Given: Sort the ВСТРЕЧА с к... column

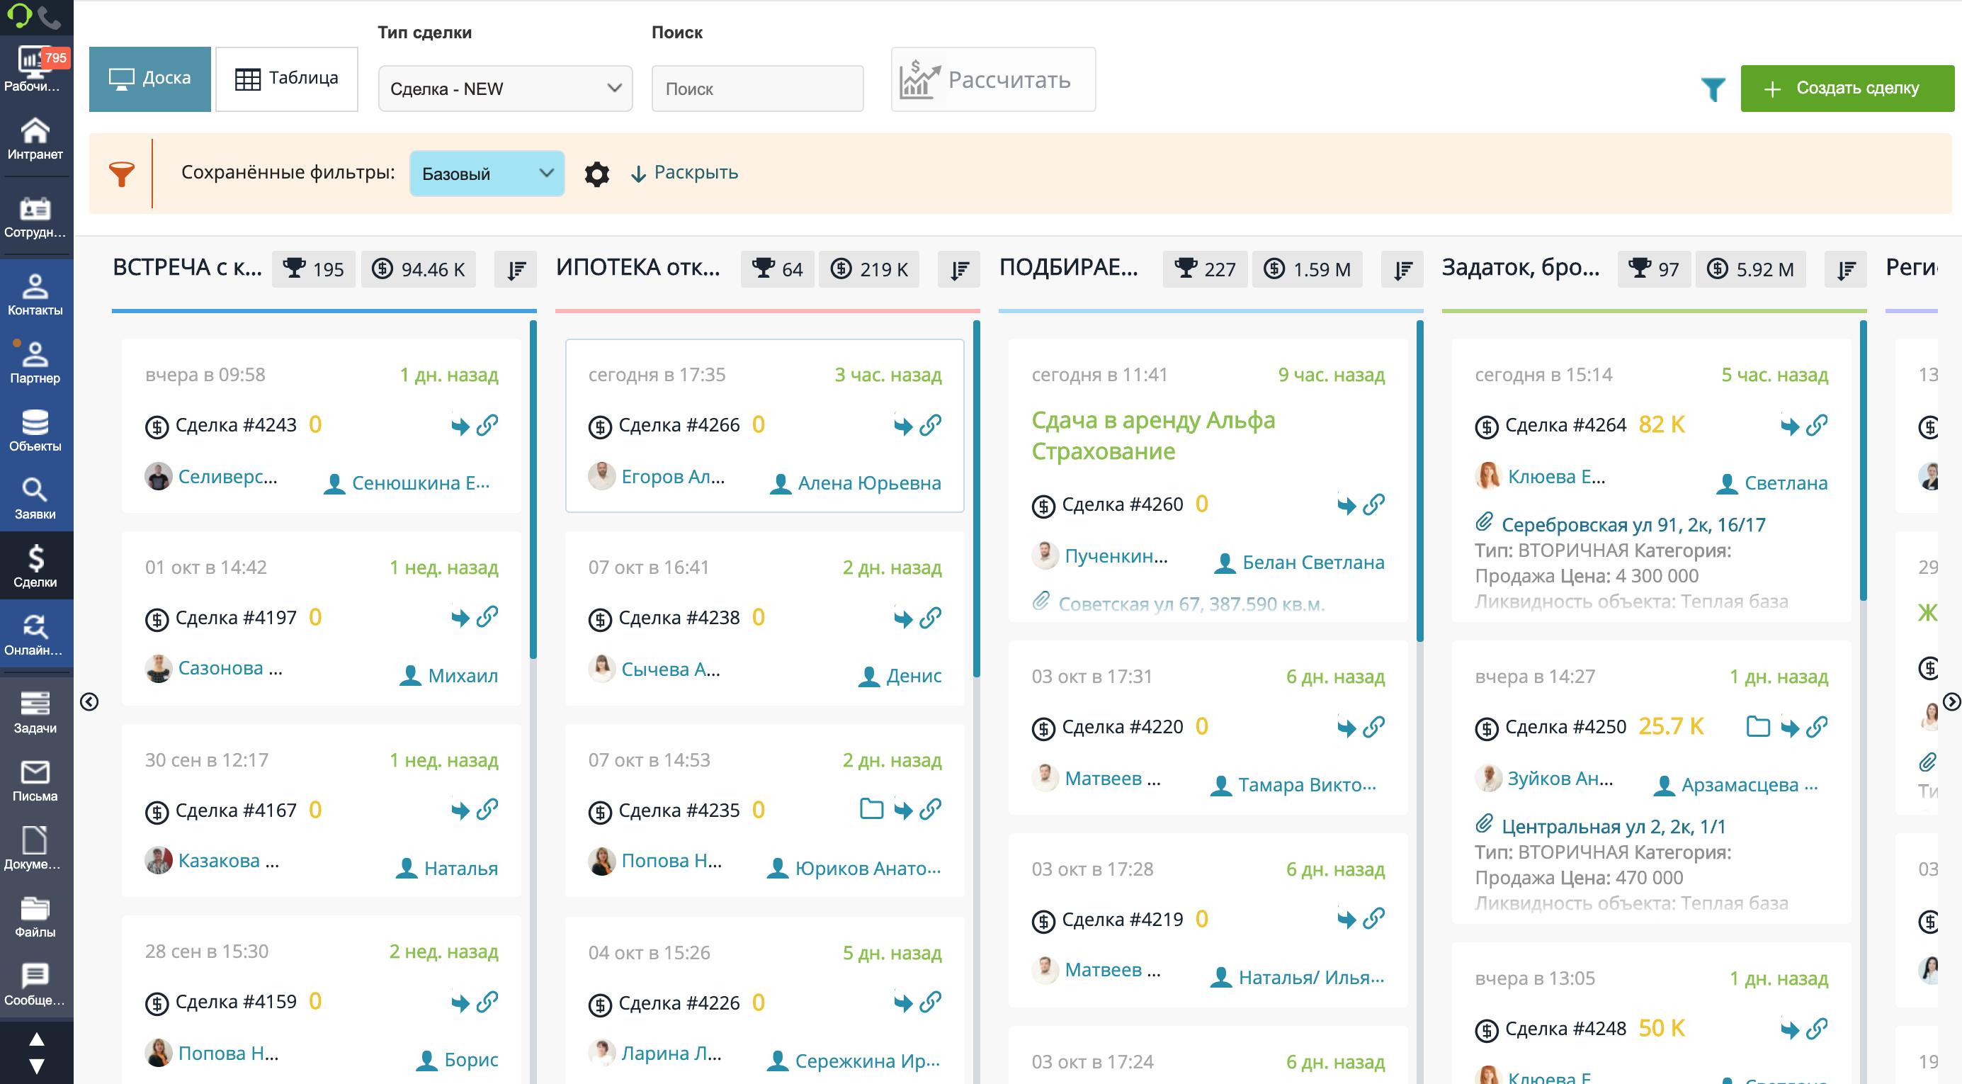Looking at the screenshot, I should [516, 270].
